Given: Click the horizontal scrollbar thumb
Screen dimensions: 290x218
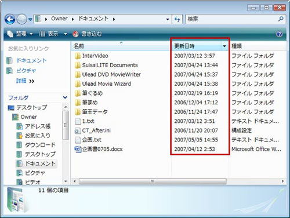Looking at the screenshot, I should tap(153, 181).
